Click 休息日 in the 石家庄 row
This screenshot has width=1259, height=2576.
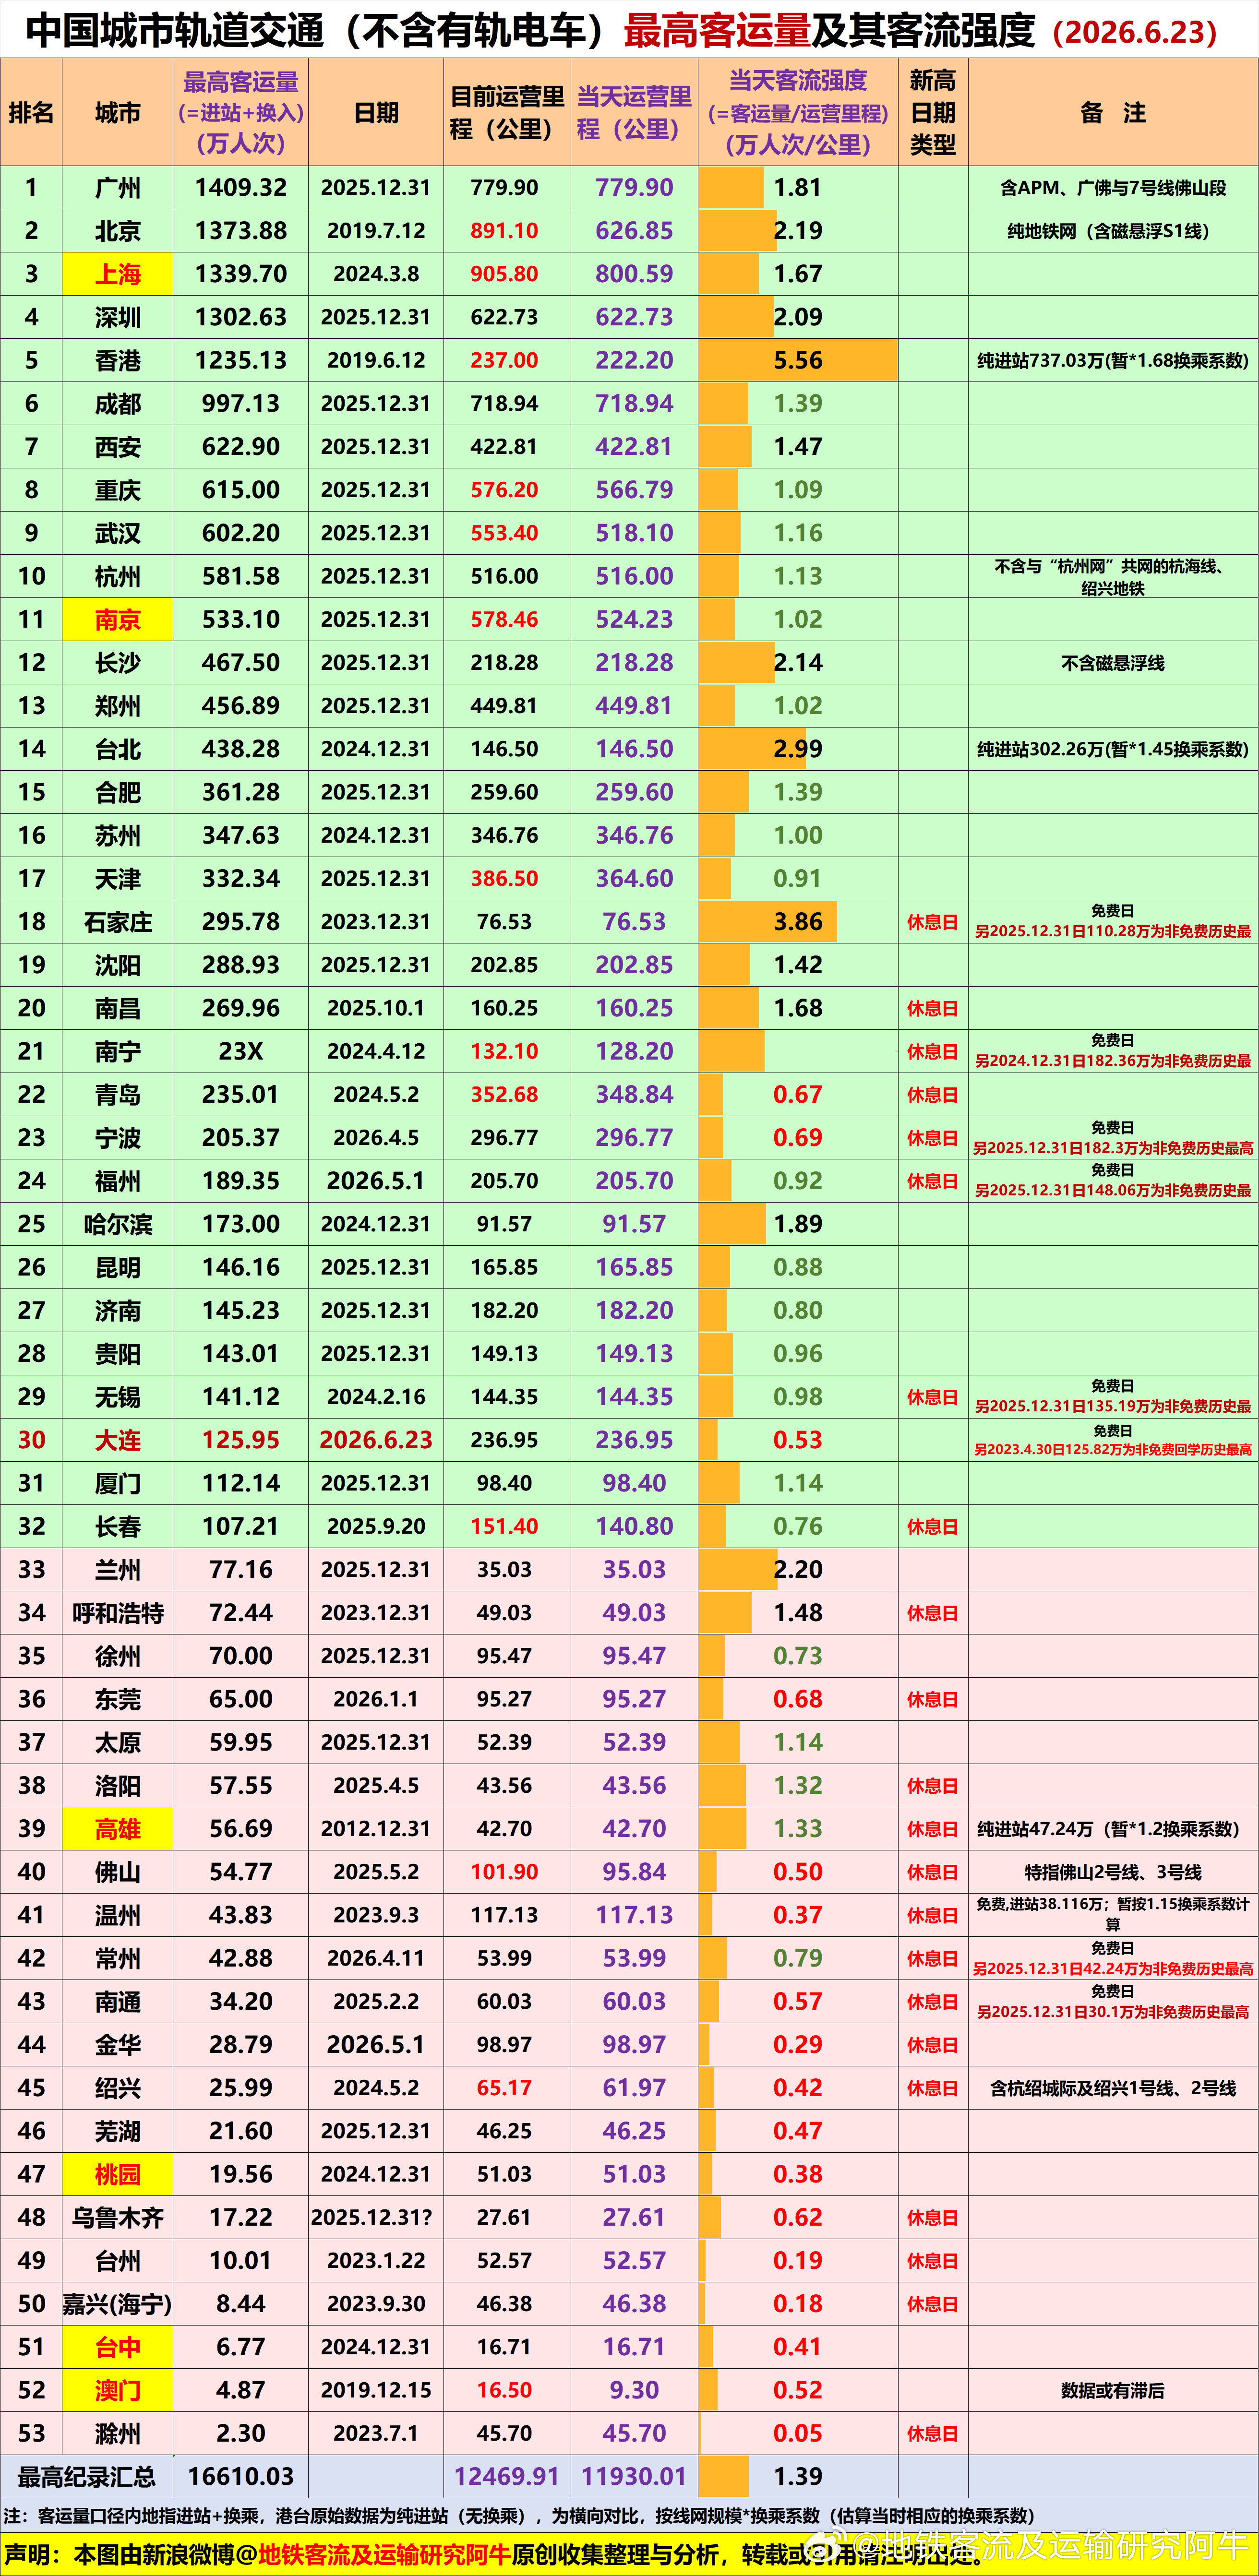(933, 922)
